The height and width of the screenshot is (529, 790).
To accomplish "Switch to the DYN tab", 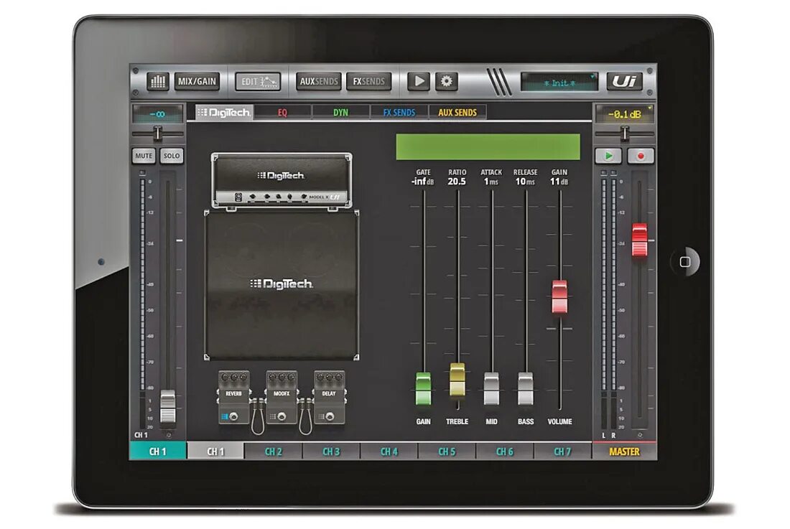I will pos(340,112).
